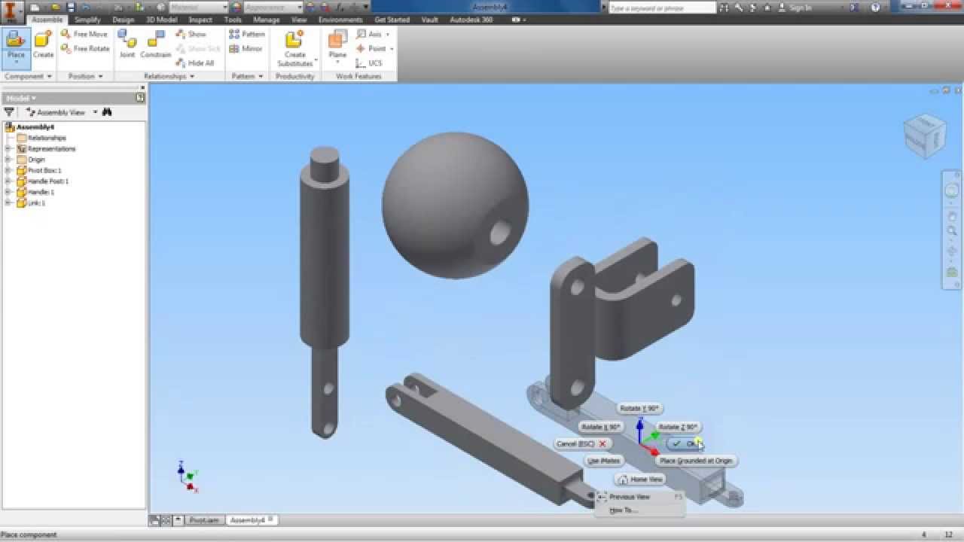Click the browser filter funnel icon

pyautogui.click(x=9, y=112)
